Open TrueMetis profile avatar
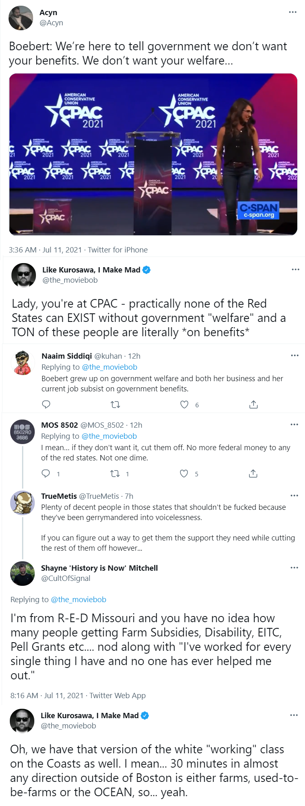Image resolution: width=305 pixels, height=806 pixels. point(22,503)
